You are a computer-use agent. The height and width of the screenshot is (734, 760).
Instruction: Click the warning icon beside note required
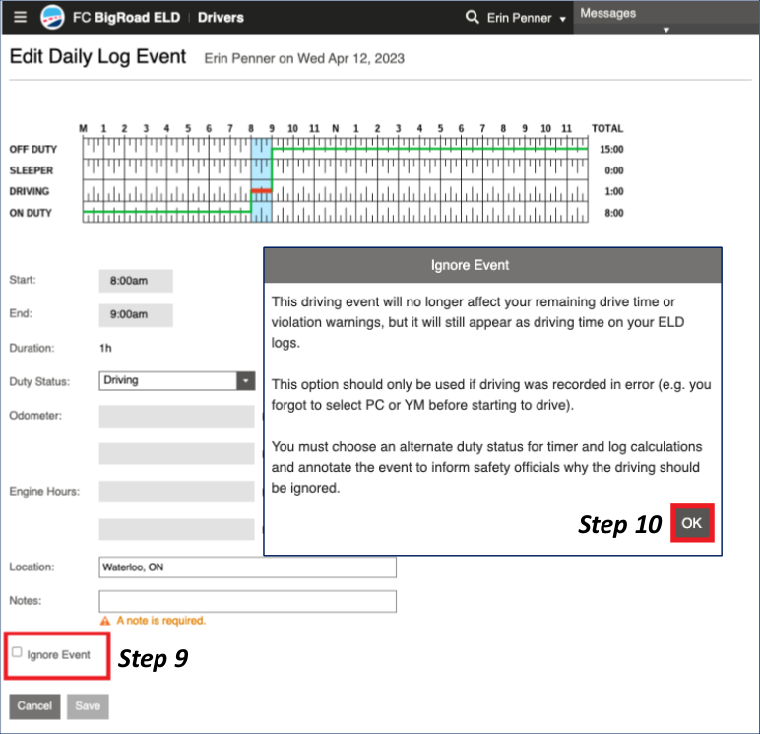coord(104,621)
